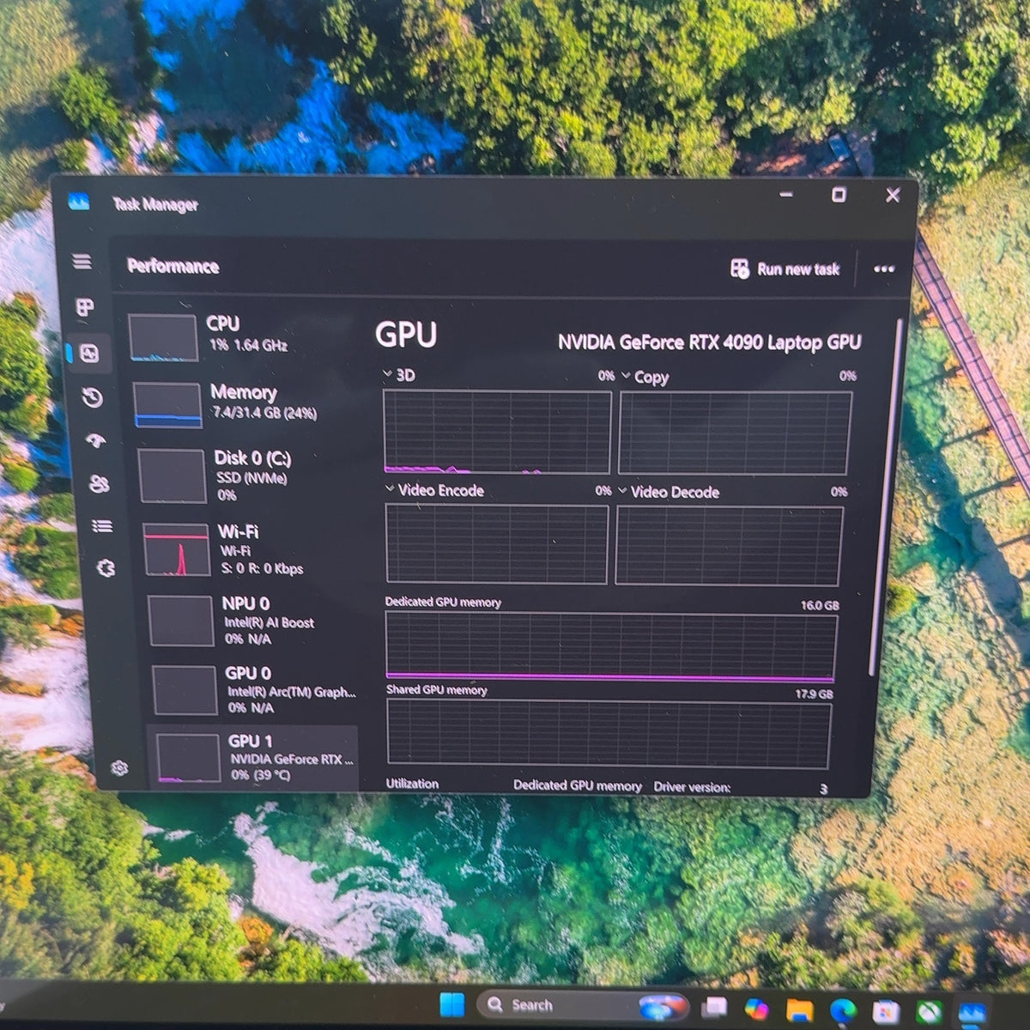Open the Task Manager hamburger navigation menu

tap(82, 261)
